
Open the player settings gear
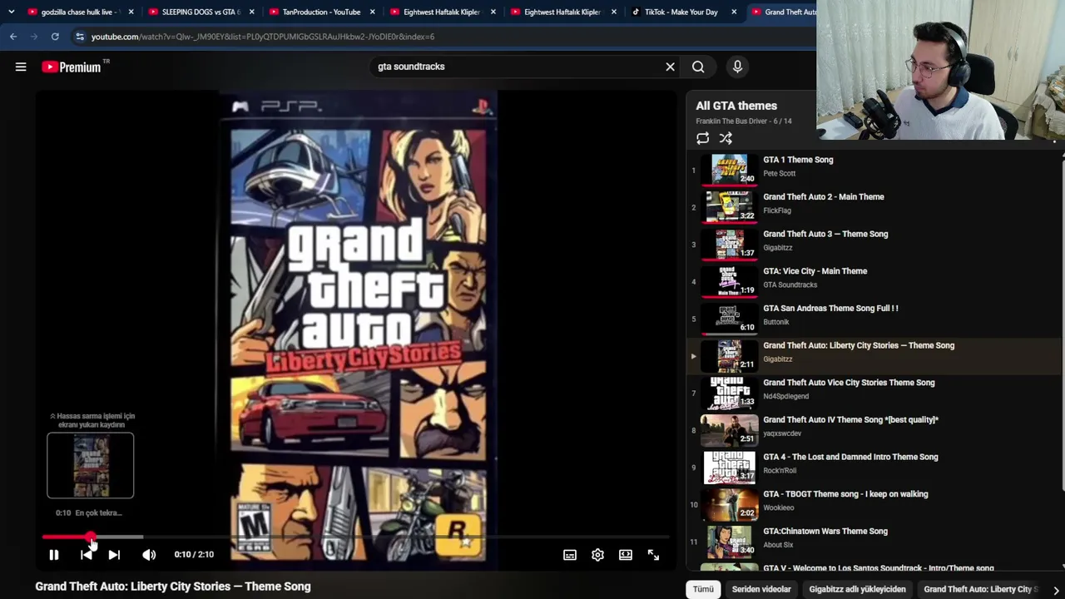pyautogui.click(x=597, y=555)
